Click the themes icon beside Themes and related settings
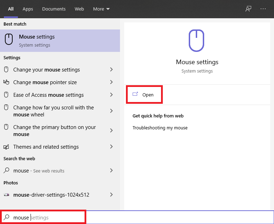The width and height of the screenshot is (274, 224). [x=6, y=147]
